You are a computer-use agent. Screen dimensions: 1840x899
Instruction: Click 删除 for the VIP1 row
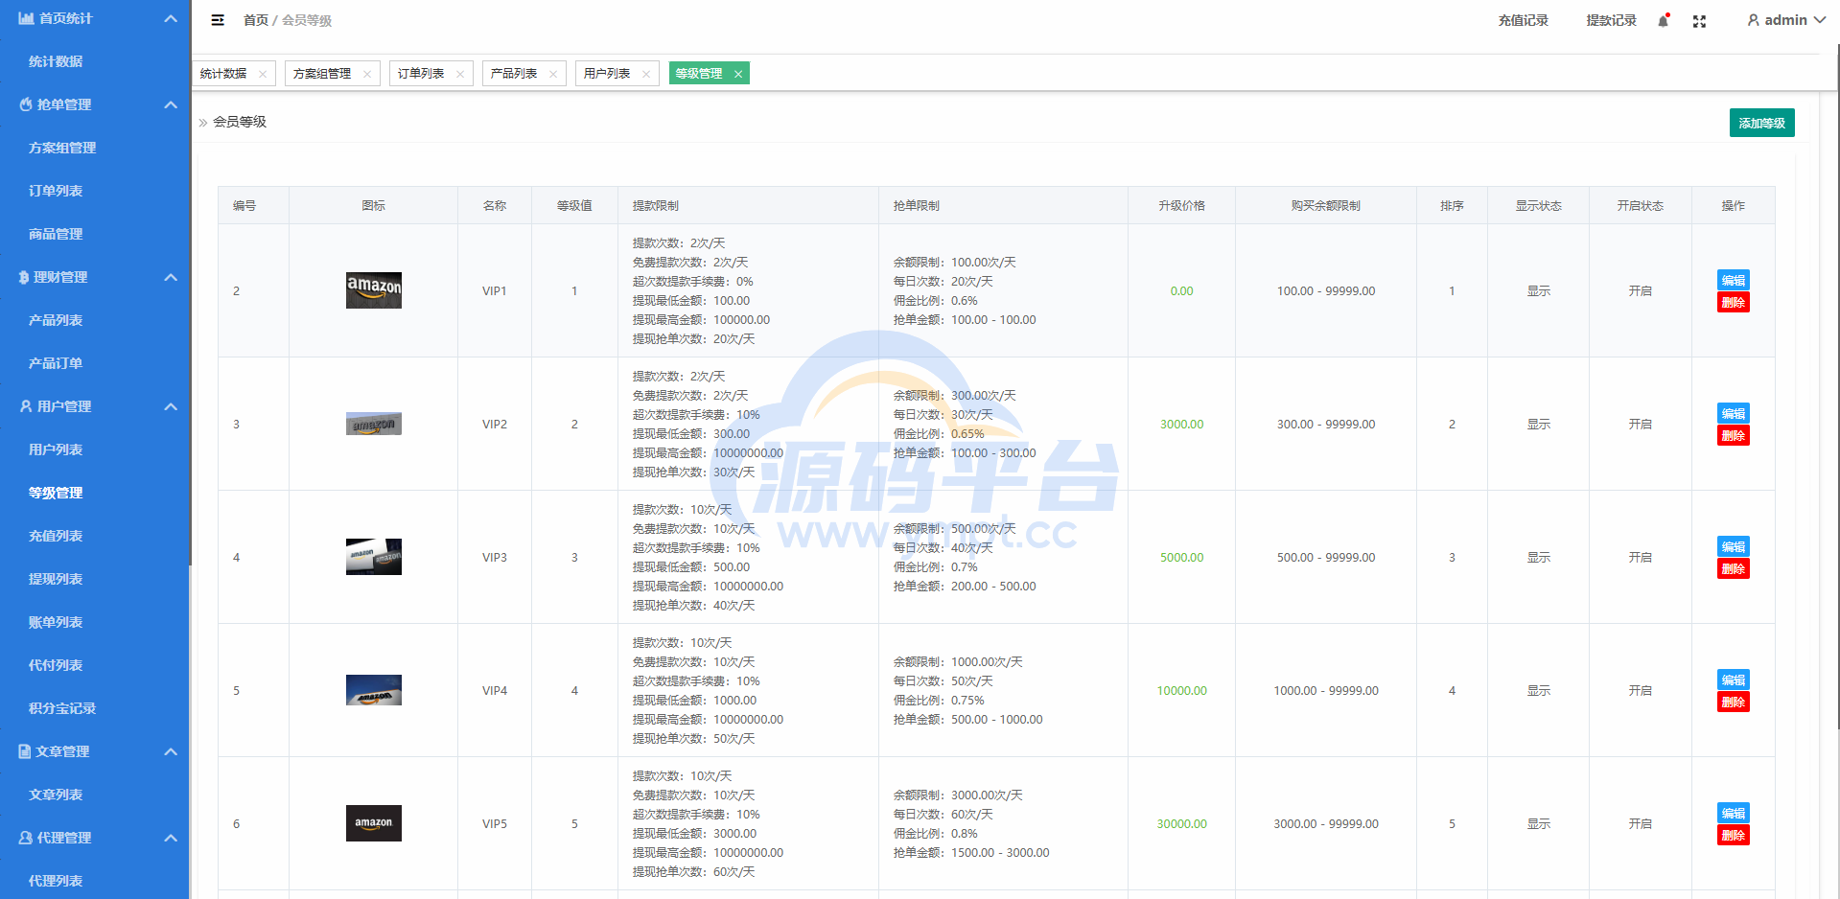tap(1734, 302)
